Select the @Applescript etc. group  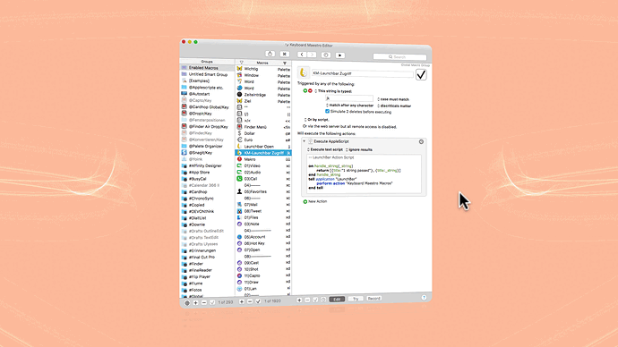[x=207, y=88]
